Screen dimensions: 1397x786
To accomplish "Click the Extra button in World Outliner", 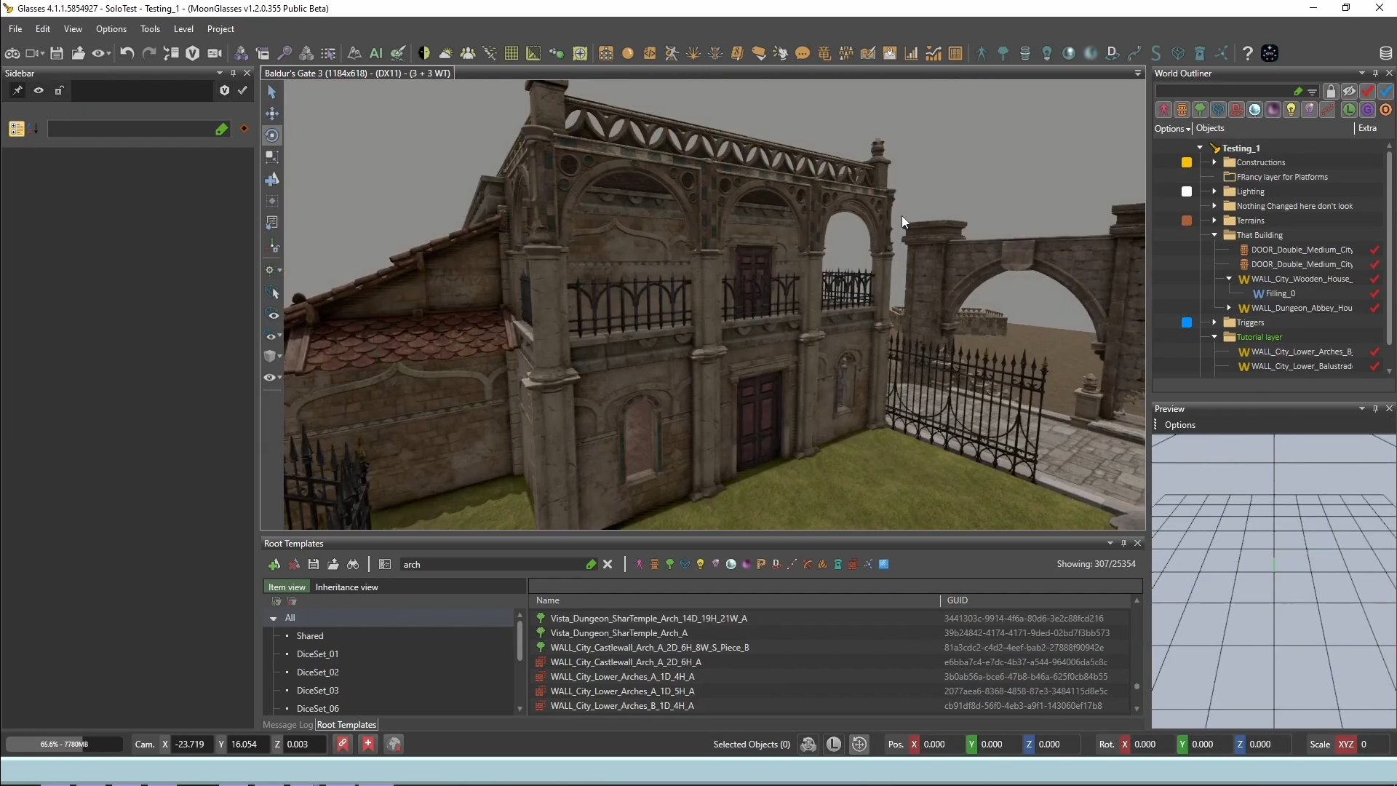I will (x=1369, y=128).
